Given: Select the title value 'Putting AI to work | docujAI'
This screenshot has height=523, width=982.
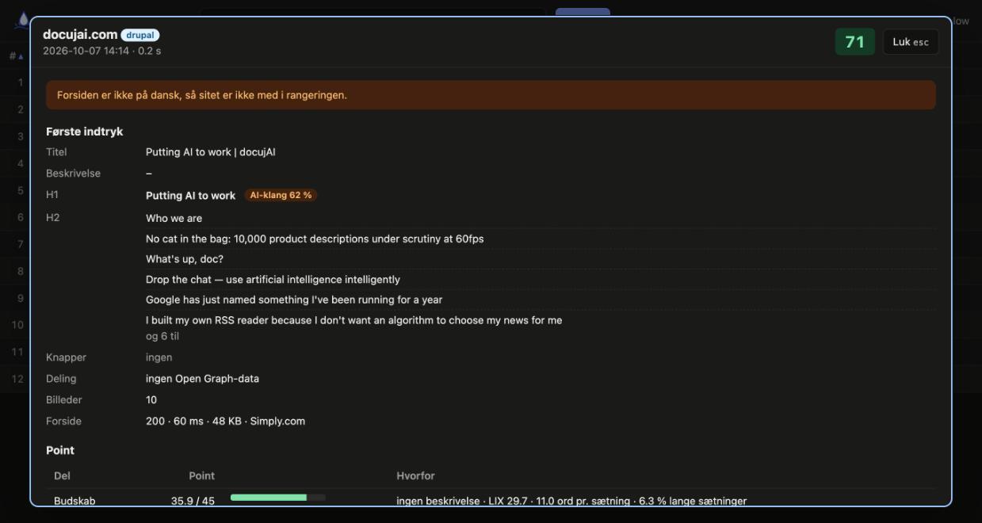Looking at the screenshot, I should (211, 152).
